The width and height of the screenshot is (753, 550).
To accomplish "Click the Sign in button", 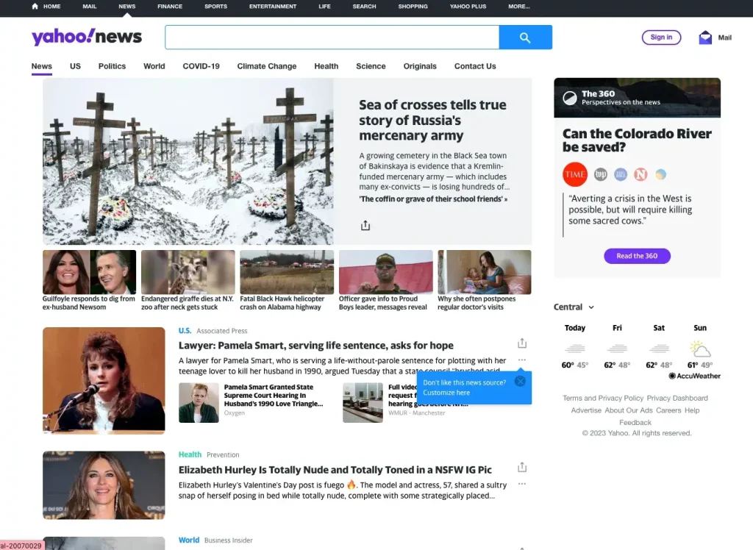I will click(x=661, y=37).
